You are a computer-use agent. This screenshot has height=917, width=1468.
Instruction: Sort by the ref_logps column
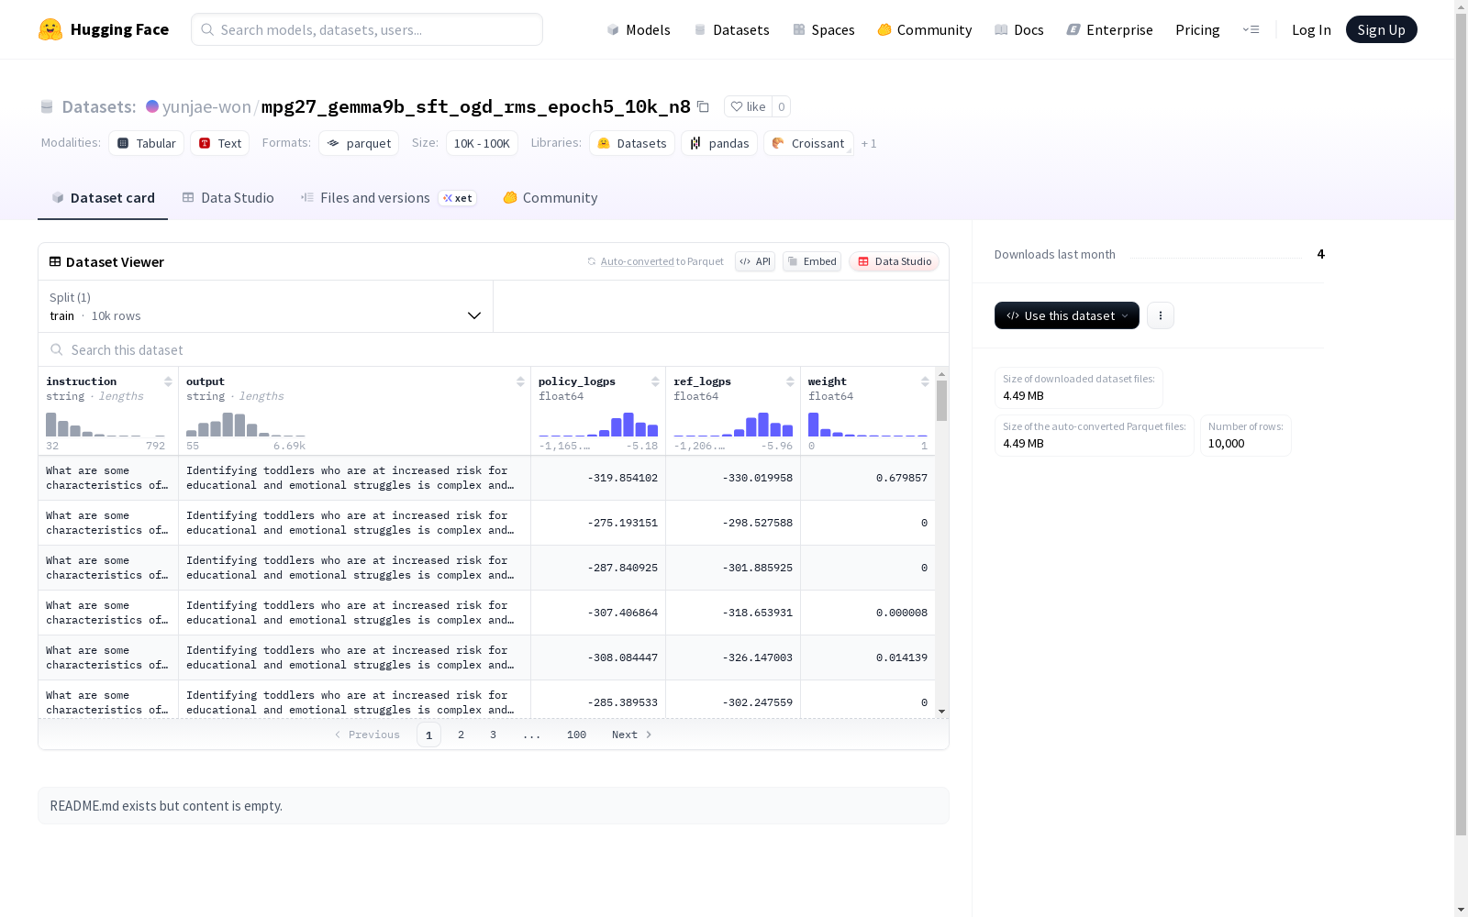coord(790,381)
